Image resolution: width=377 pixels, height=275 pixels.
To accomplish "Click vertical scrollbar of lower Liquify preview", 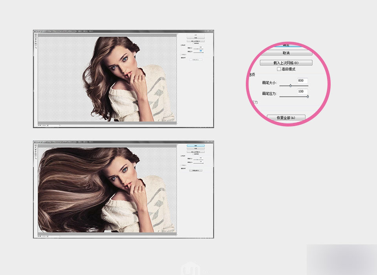I will 178,190.
